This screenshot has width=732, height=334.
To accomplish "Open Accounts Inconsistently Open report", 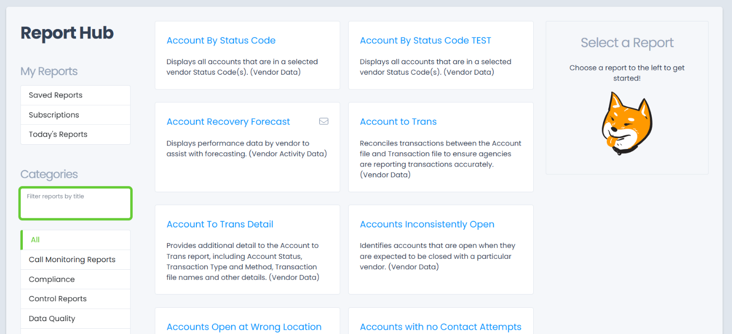I will click(x=427, y=224).
